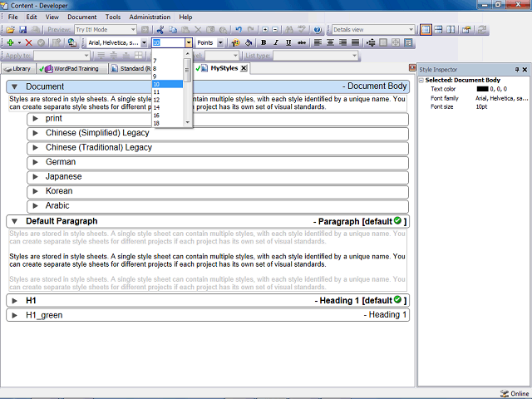Select the vertical split layout icon
The height and width of the screenshot is (399, 532).
click(x=451, y=30)
